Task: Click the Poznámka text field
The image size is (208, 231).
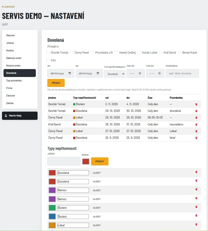Action: click(x=182, y=73)
